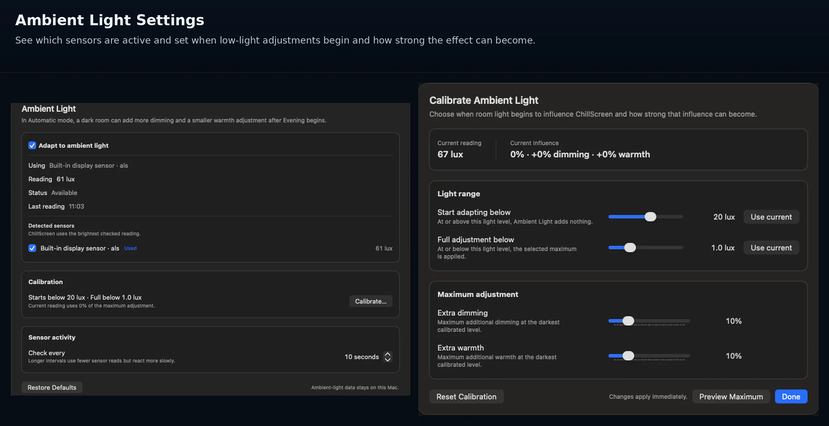Click the Current influence value text
This screenshot has width=829, height=426.
(580, 154)
